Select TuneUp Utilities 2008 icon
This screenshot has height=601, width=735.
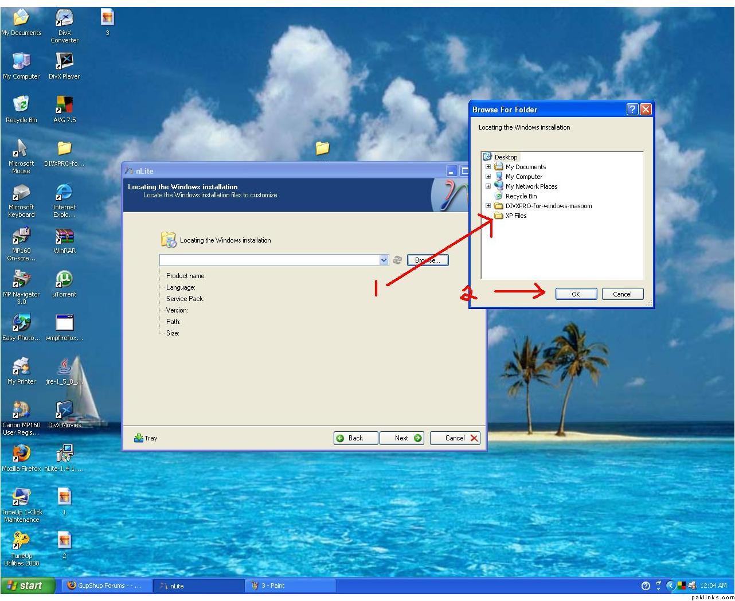tap(21, 541)
